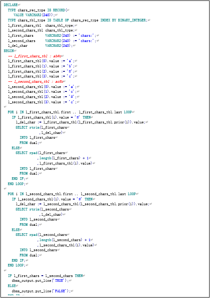
Task: Click the red comment 'l_first_chars_tbl : ab#c'
Action: coord(35,56)
